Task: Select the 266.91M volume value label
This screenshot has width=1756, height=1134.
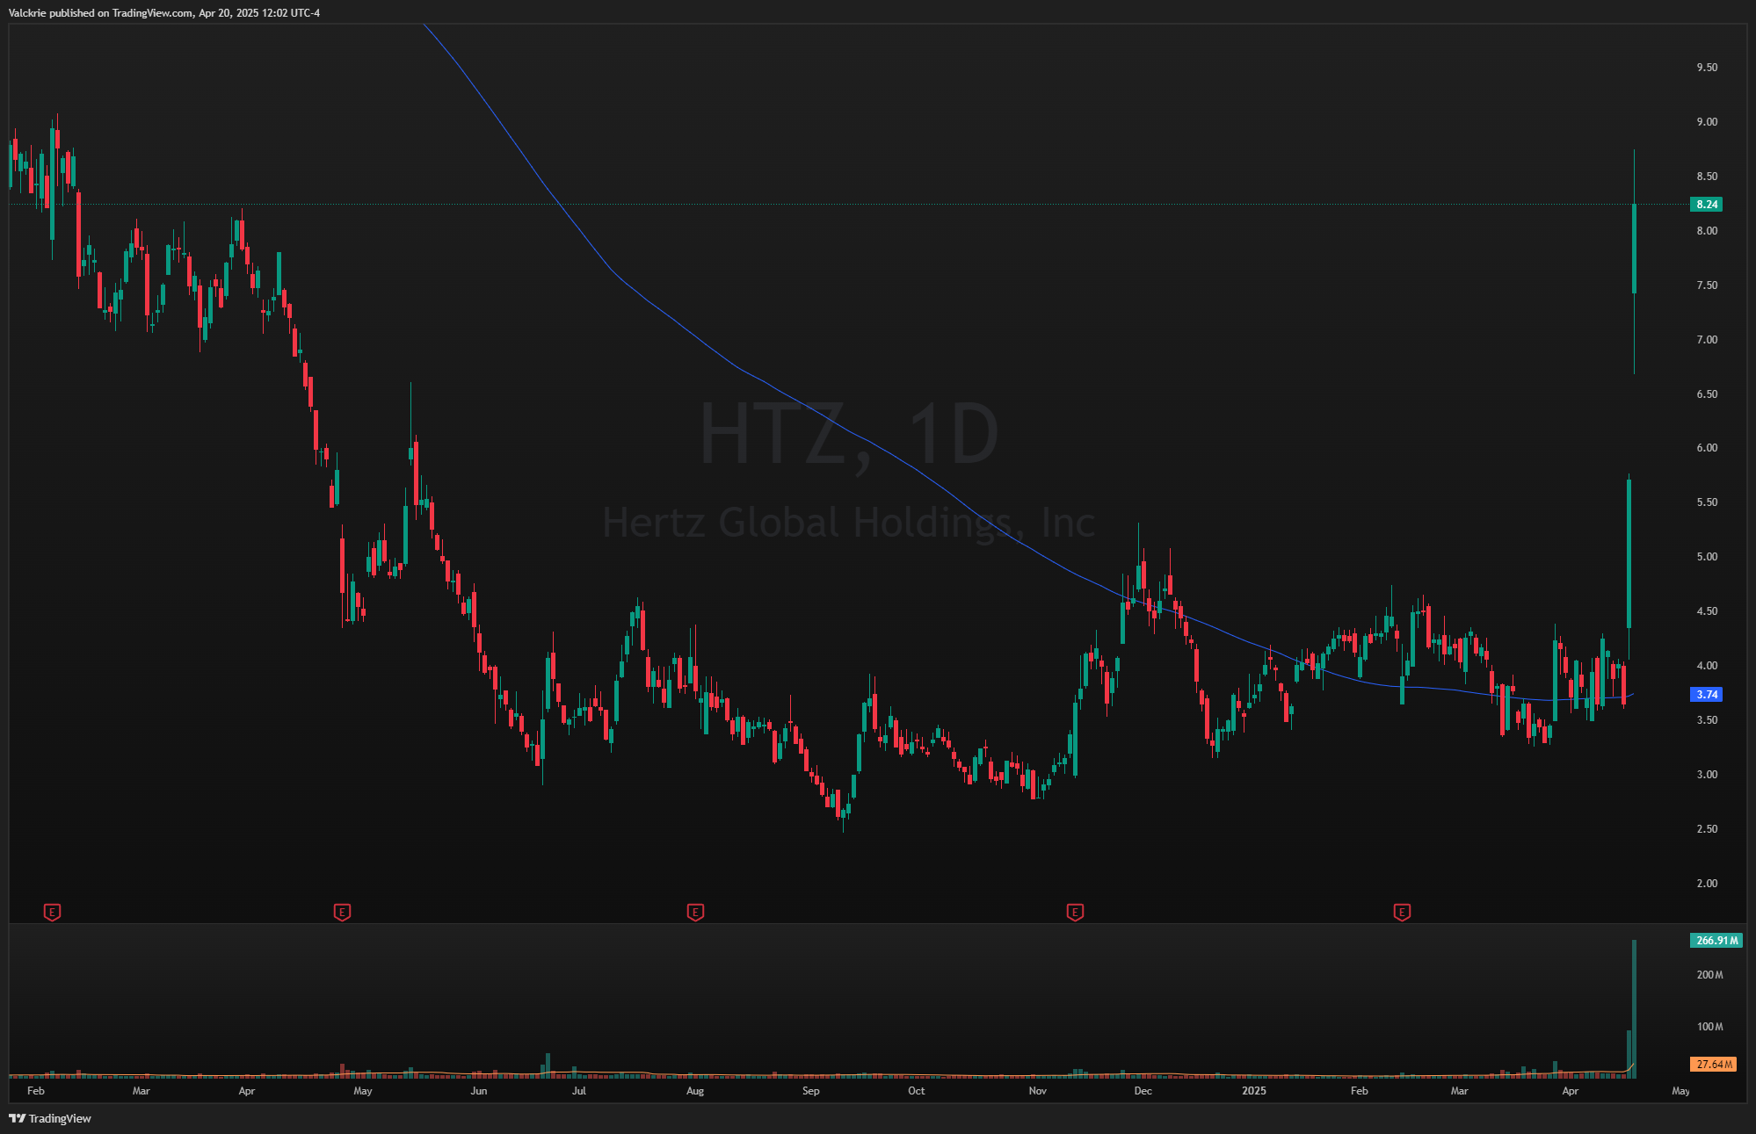Action: point(1716,941)
